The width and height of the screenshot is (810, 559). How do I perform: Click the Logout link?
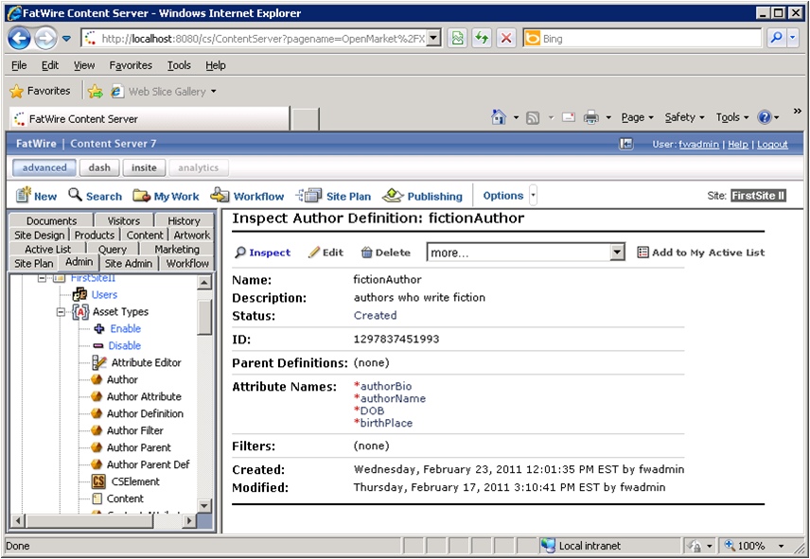point(772,145)
